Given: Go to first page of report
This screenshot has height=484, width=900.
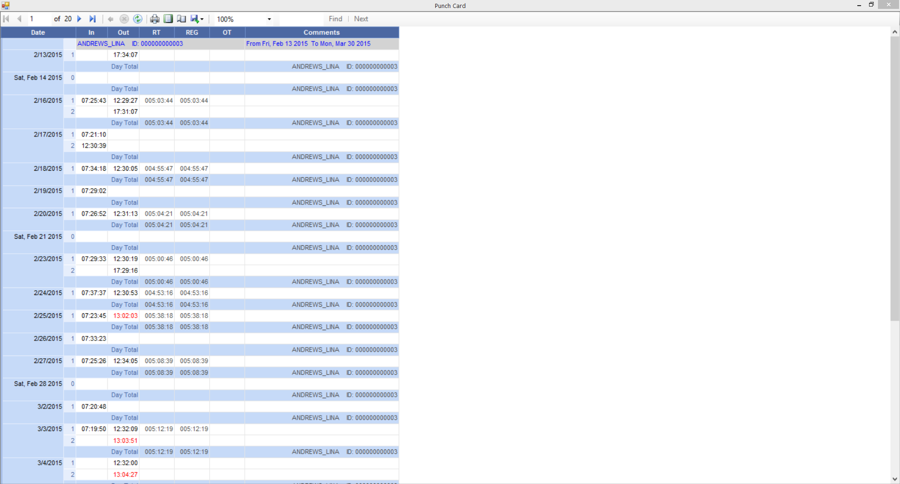Looking at the screenshot, I should (x=7, y=19).
